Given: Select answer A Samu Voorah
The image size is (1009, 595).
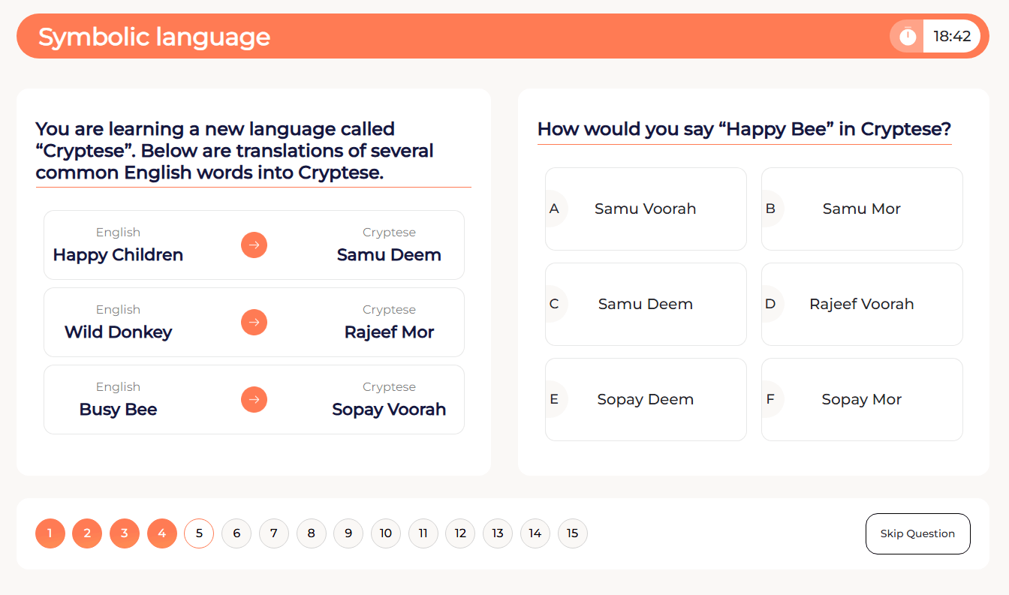Looking at the screenshot, I should [646, 209].
